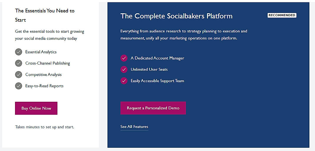315x151 pixels.
Task: Click the Competitive Analysis checkmark icon
Action: pos(19,75)
